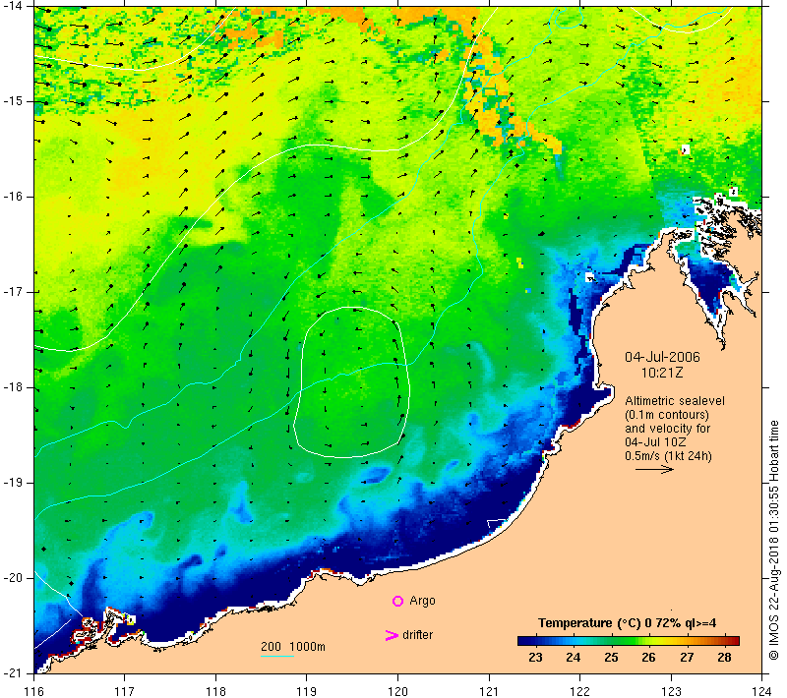Click the '-19' latitude axis label
This screenshot has width=787, height=698.
[13, 483]
